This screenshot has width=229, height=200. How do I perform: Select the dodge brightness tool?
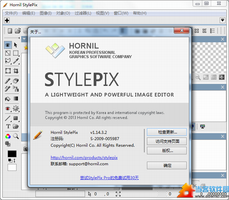click(16, 108)
